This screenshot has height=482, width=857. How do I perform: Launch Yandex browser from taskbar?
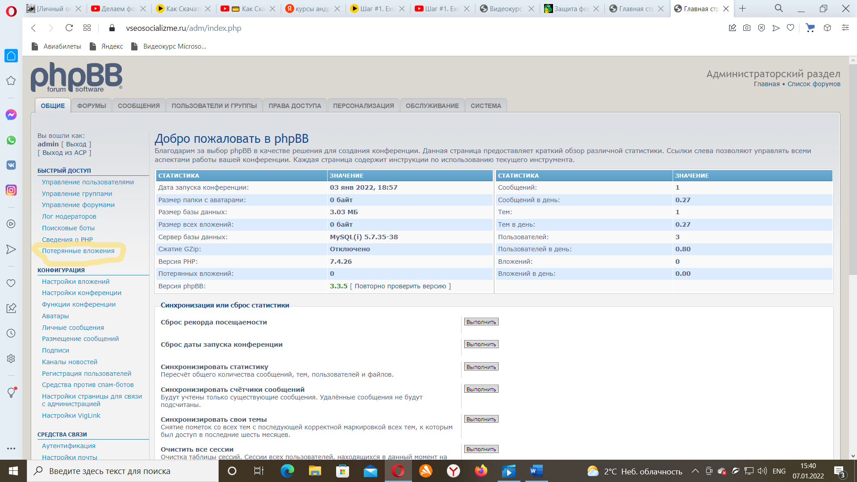[453, 471]
